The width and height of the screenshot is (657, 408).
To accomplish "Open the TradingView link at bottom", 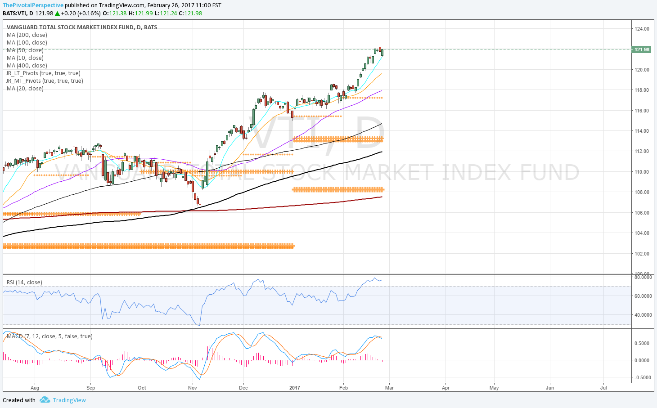I will coord(69,400).
